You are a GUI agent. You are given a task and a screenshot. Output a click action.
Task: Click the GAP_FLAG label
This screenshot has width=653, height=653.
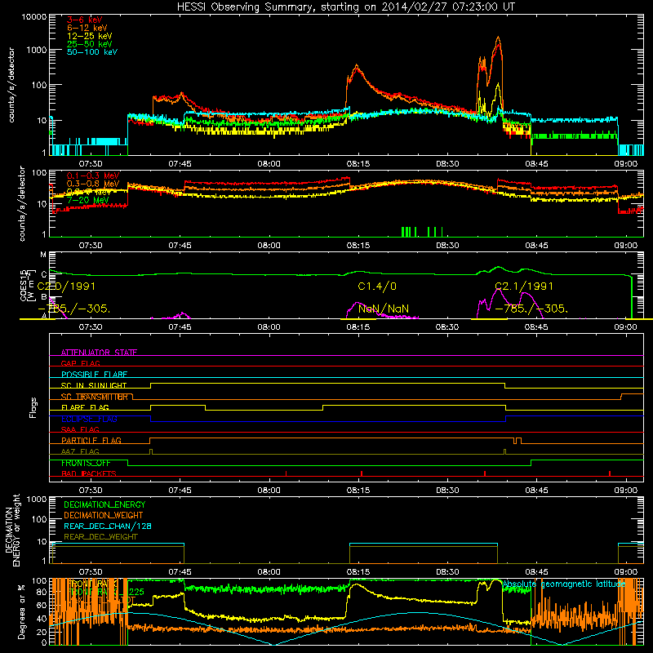pos(80,363)
